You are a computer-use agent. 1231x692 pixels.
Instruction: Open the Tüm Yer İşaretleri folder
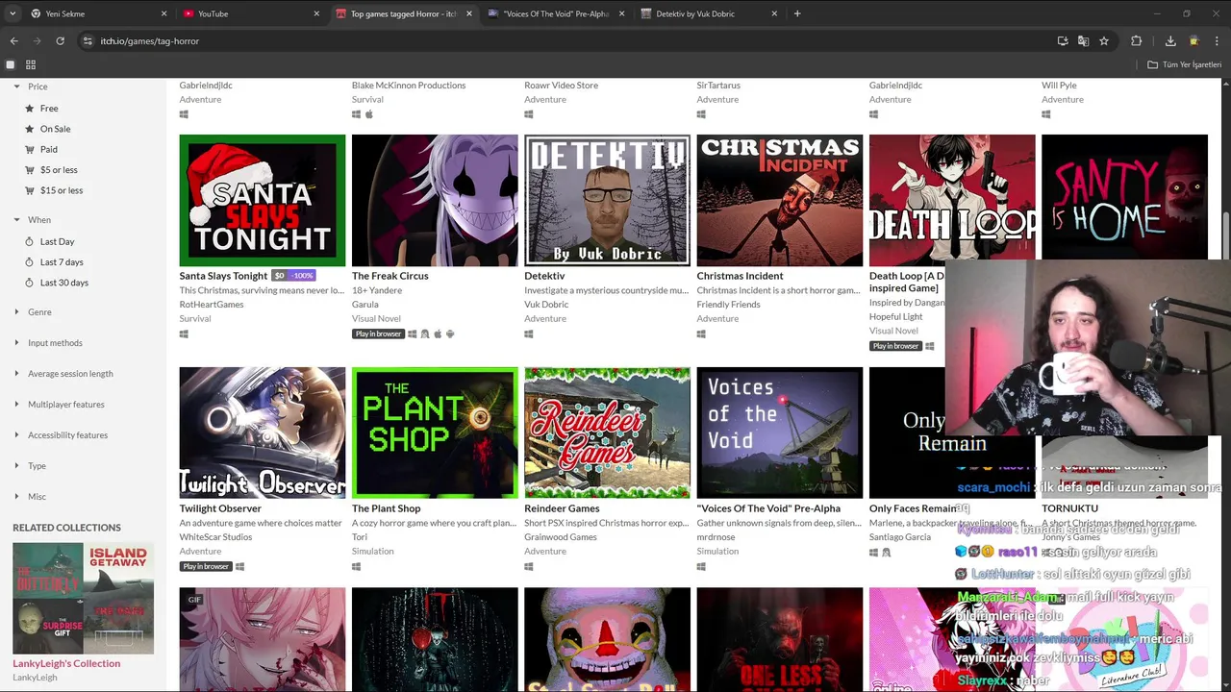[x=1185, y=64]
